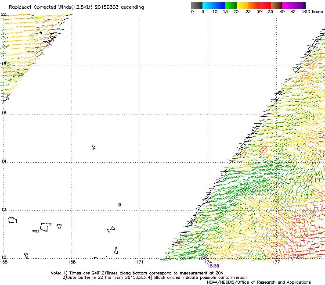This screenshot has height=285, width=325.
Task: Click the NOAA/NESDIS credit text
Action: tap(259, 282)
